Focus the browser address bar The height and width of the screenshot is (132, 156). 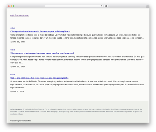pos(74,6)
